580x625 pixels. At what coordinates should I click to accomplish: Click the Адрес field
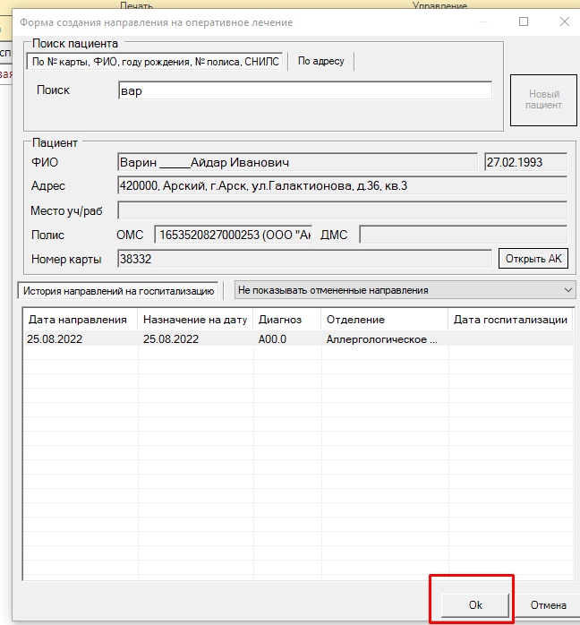(342, 185)
